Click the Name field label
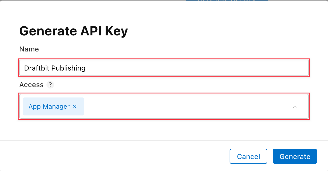The height and width of the screenshot is (171, 328). (29, 49)
